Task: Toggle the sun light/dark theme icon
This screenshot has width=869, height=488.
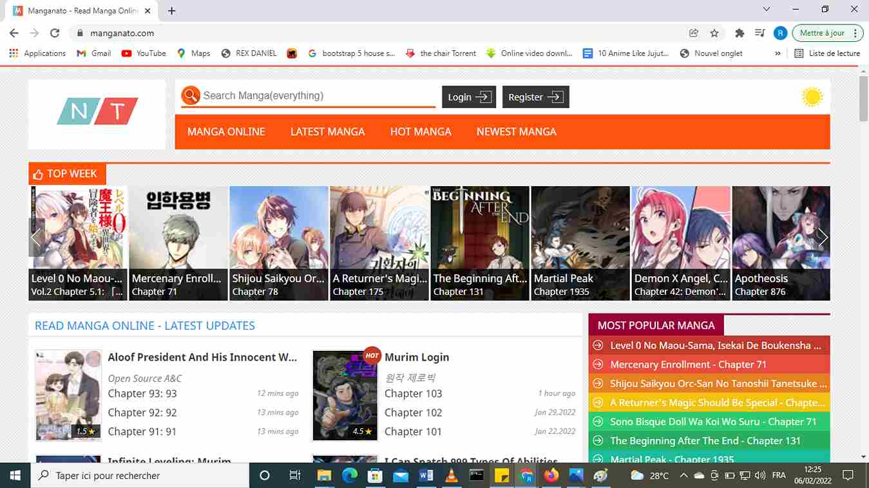Action: click(812, 97)
